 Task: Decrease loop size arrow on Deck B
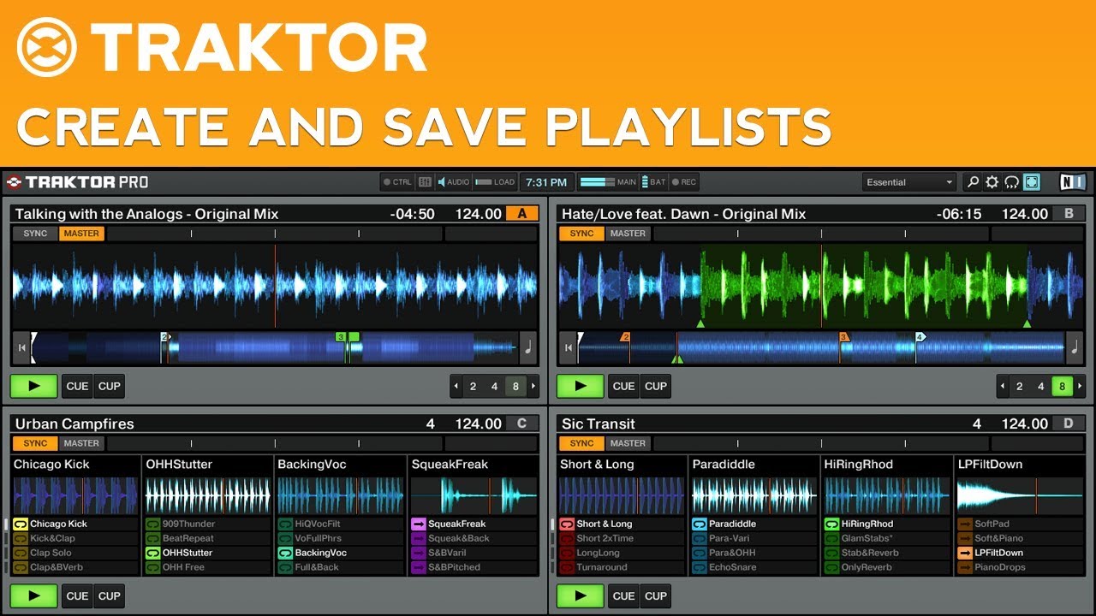1003,386
